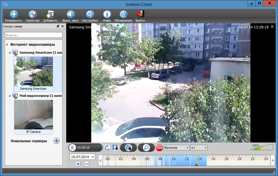Switch to Live video mode

pos(159,148)
